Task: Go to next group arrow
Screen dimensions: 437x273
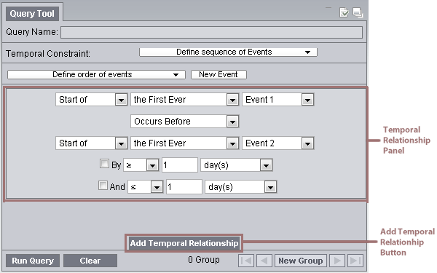Action: (337, 261)
